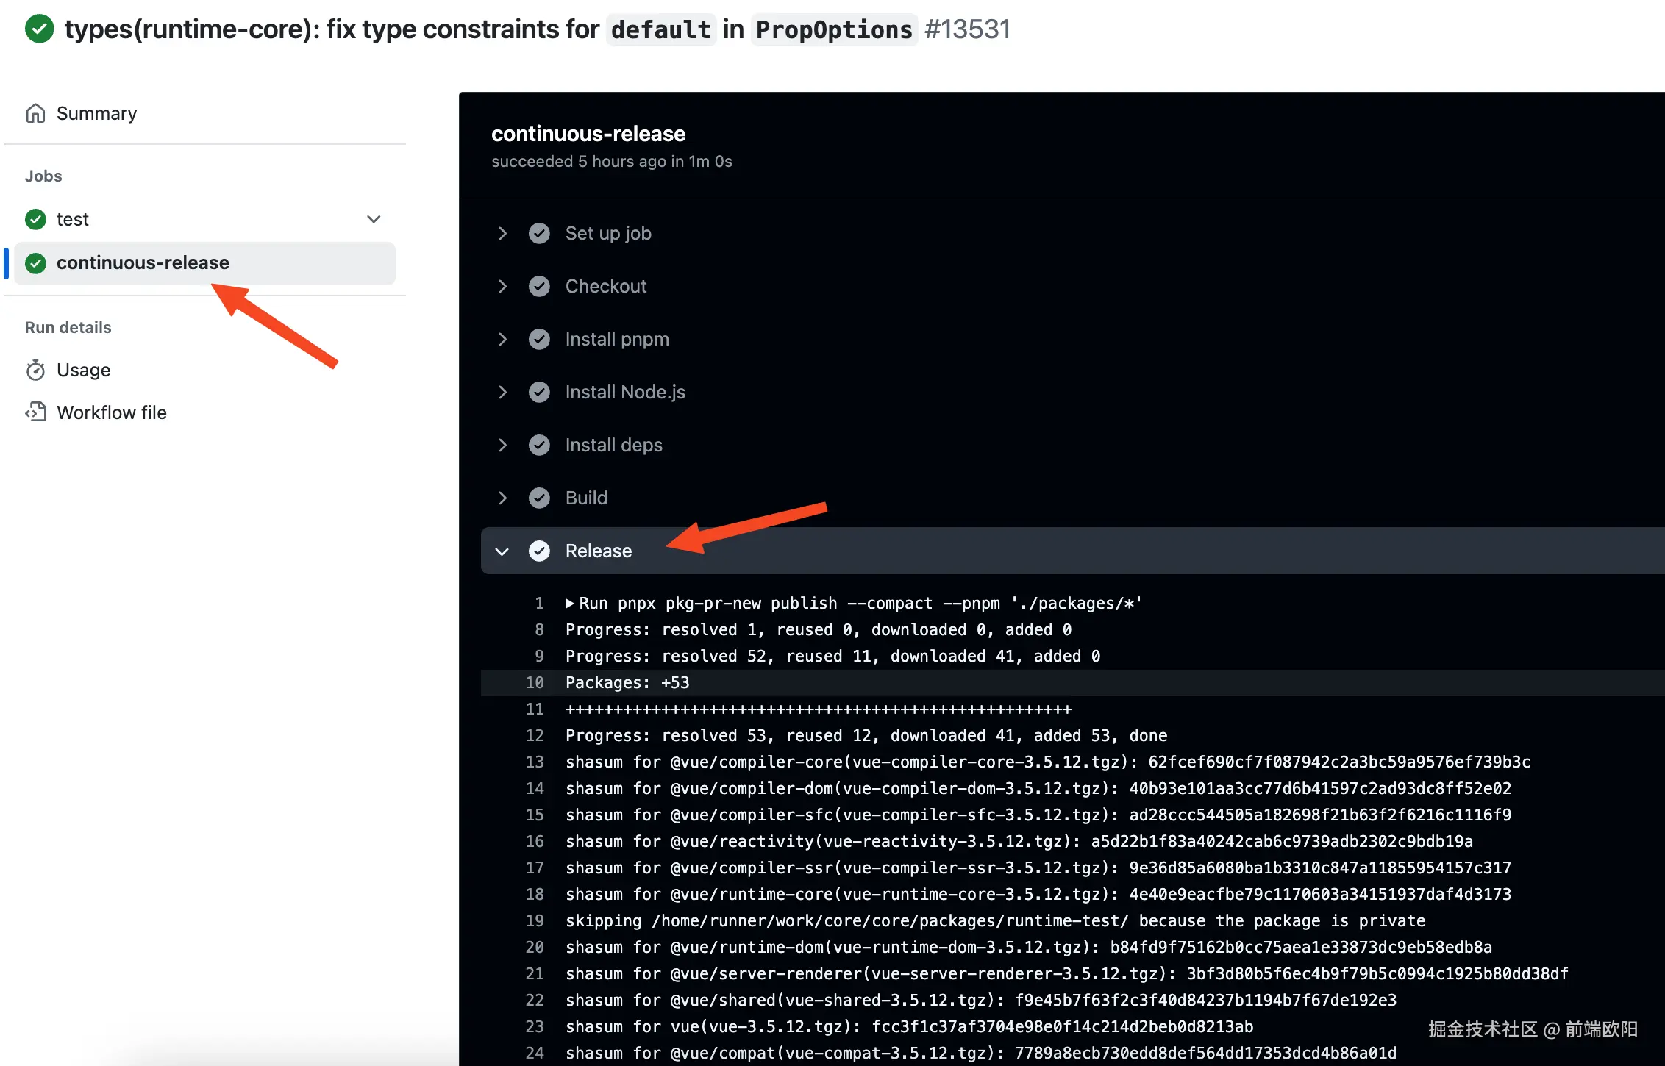
Task: Expand the Install pnpm step chevron
Action: [x=502, y=339]
